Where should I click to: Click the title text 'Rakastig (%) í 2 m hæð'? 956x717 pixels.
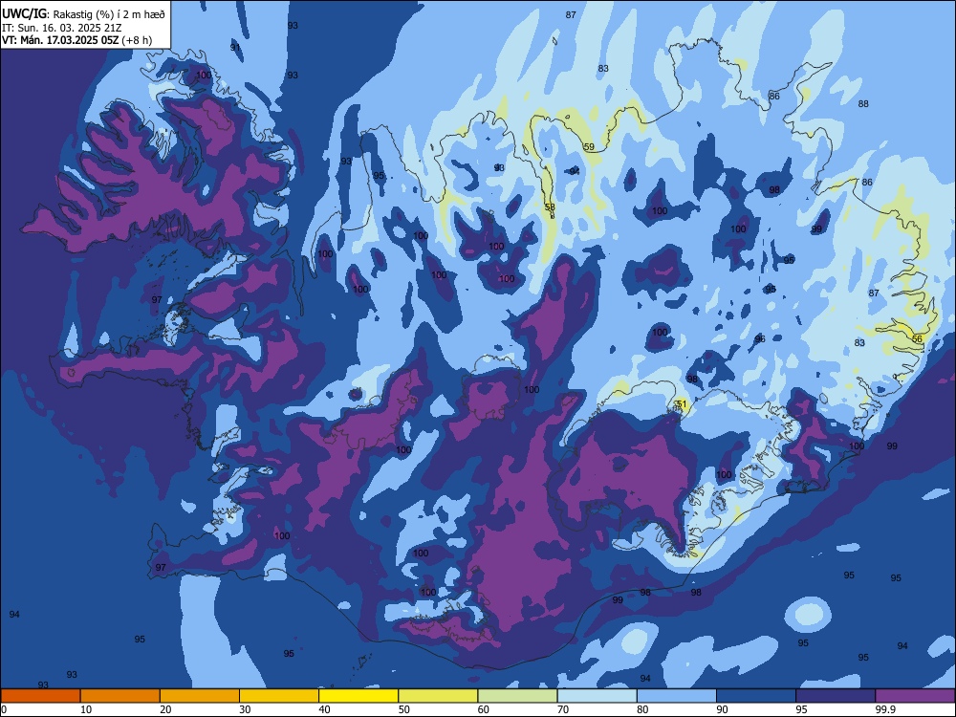(x=109, y=14)
